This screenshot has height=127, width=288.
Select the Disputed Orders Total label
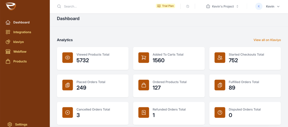[x=245, y=109]
